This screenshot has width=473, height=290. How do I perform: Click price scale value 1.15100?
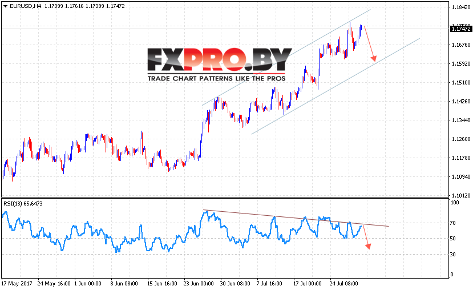(461, 82)
